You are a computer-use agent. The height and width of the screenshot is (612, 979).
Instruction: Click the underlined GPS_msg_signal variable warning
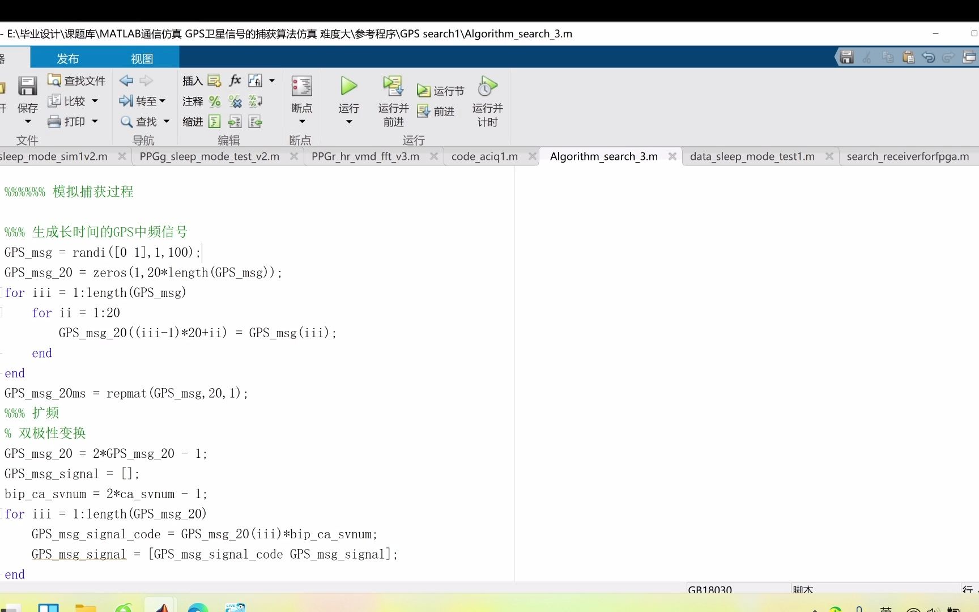[79, 554]
